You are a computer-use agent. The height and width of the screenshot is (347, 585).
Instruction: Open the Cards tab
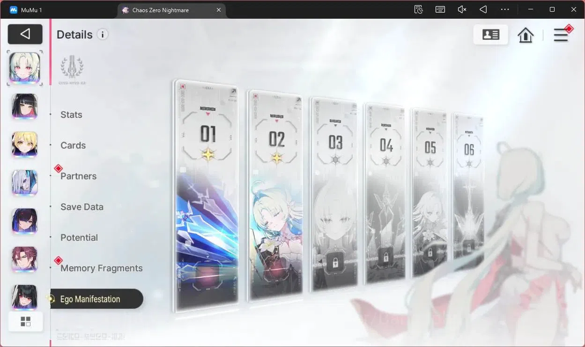[x=73, y=145]
